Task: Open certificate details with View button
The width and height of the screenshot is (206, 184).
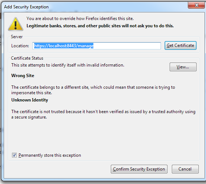Action: (x=183, y=67)
